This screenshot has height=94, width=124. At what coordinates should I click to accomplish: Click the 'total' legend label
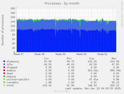coord(10,85)
